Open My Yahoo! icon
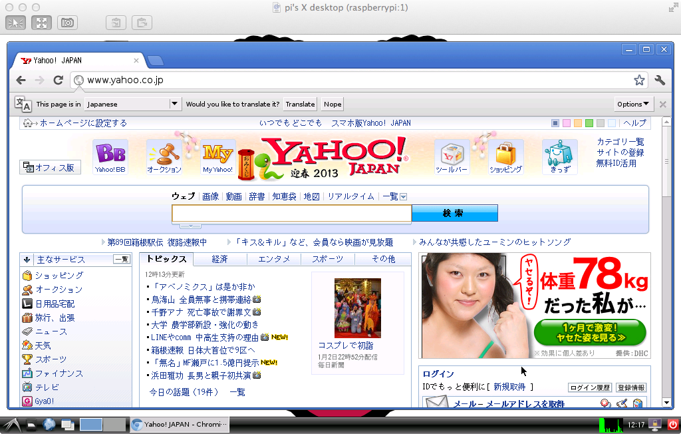The height and width of the screenshot is (434, 681). [218, 157]
